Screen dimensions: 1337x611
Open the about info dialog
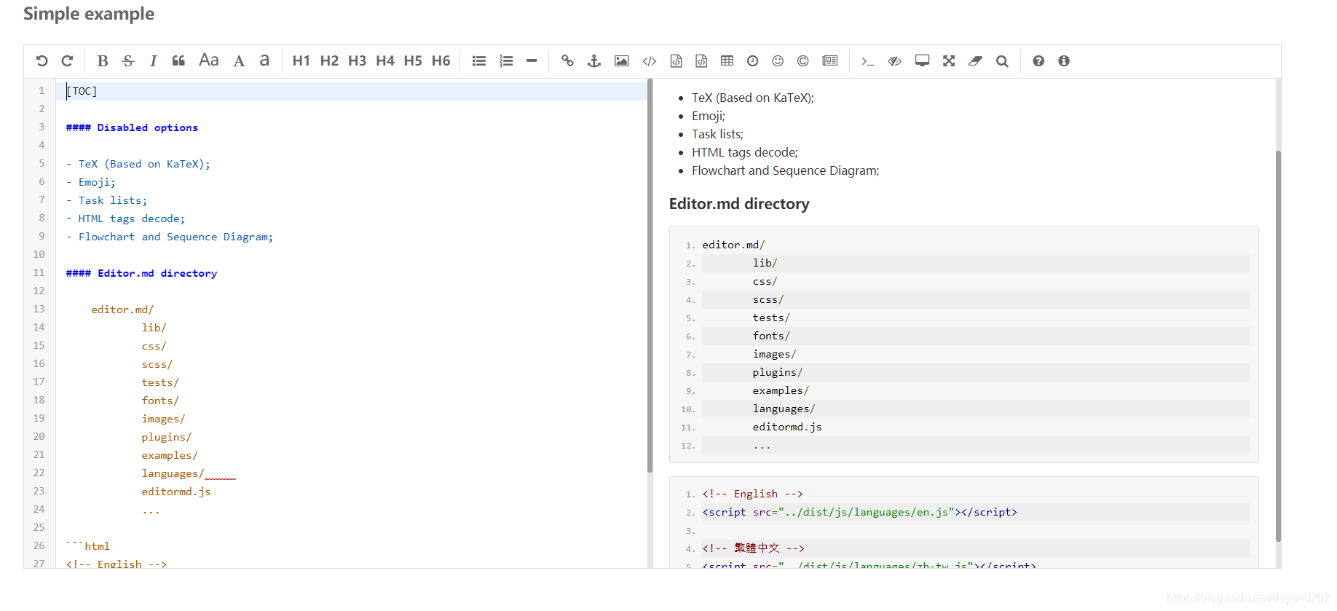coord(1064,61)
